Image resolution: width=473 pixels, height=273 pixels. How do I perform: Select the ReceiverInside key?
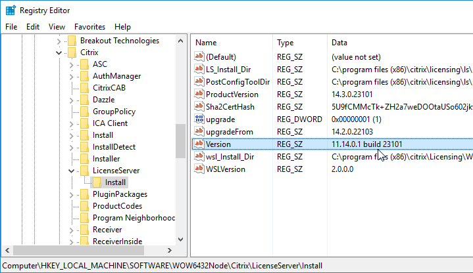[117, 241]
